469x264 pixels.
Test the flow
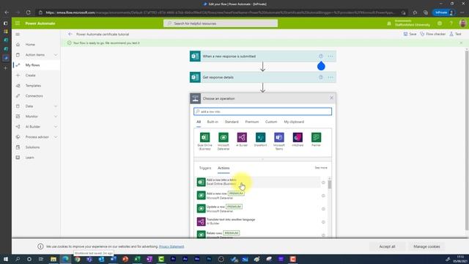pyautogui.click(x=455, y=34)
